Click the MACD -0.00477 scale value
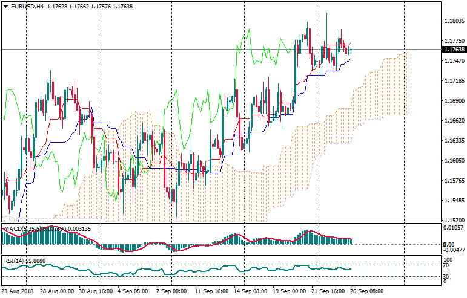The height and width of the screenshot is (298, 467). tap(454, 250)
